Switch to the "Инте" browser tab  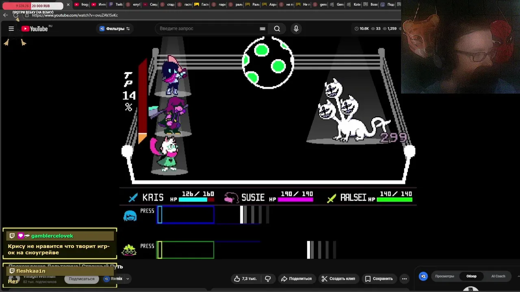point(99,4)
